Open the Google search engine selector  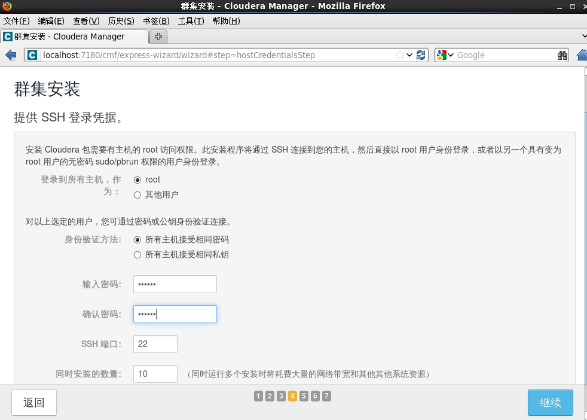tap(445, 55)
